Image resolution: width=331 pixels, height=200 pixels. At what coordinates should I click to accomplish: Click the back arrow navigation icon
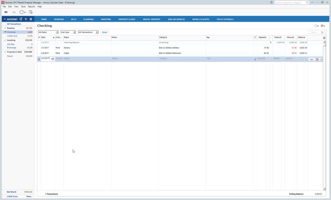pos(6,12)
